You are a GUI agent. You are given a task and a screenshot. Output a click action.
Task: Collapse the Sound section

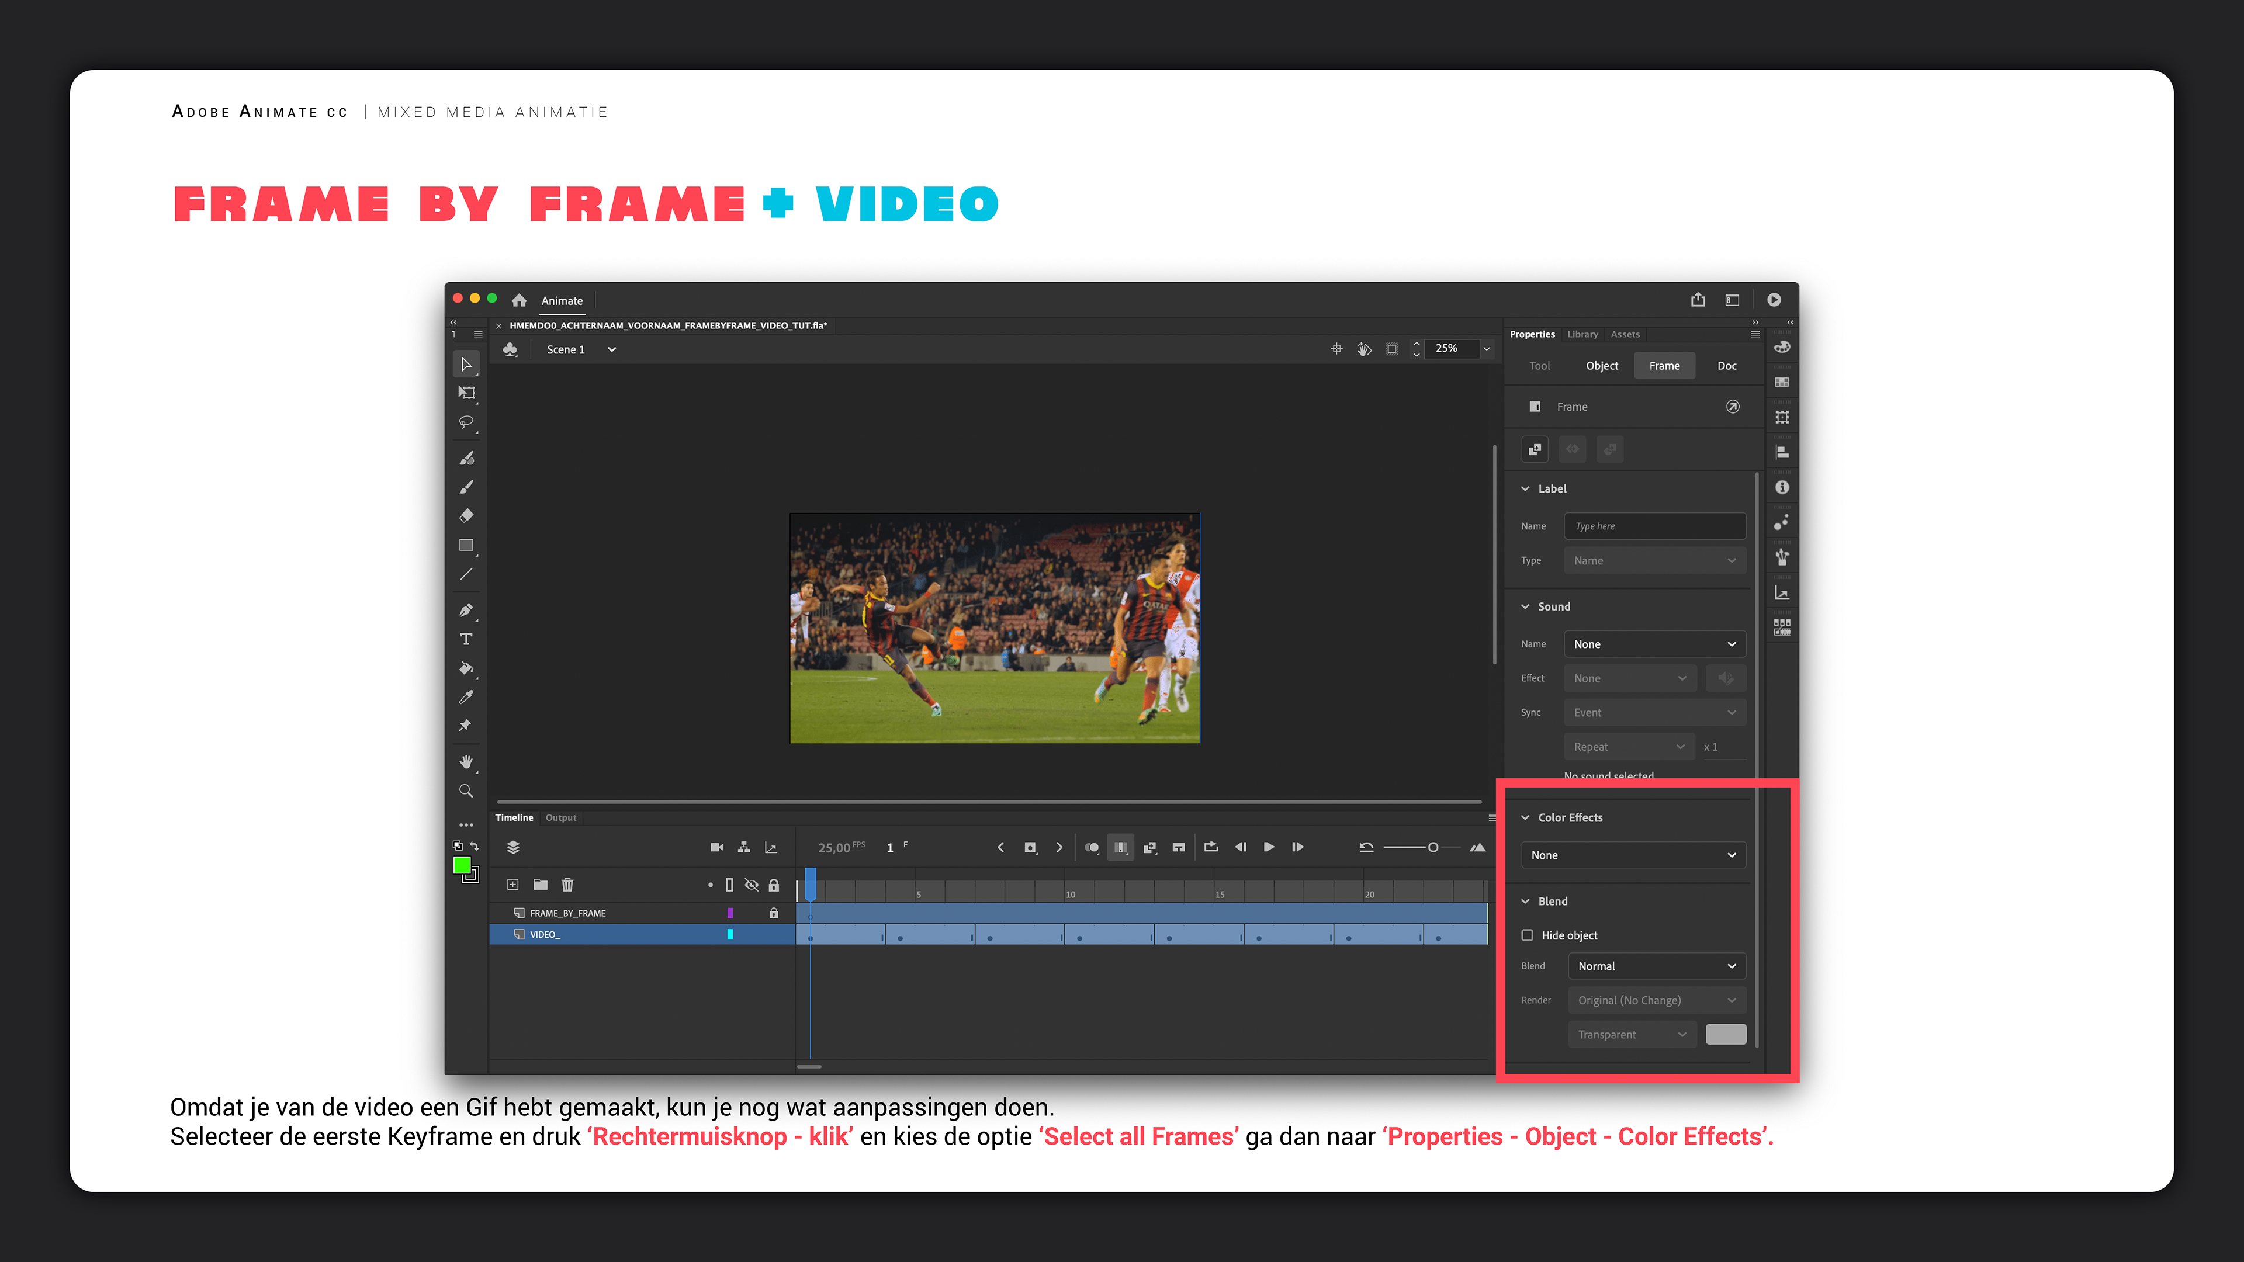(1525, 607)
